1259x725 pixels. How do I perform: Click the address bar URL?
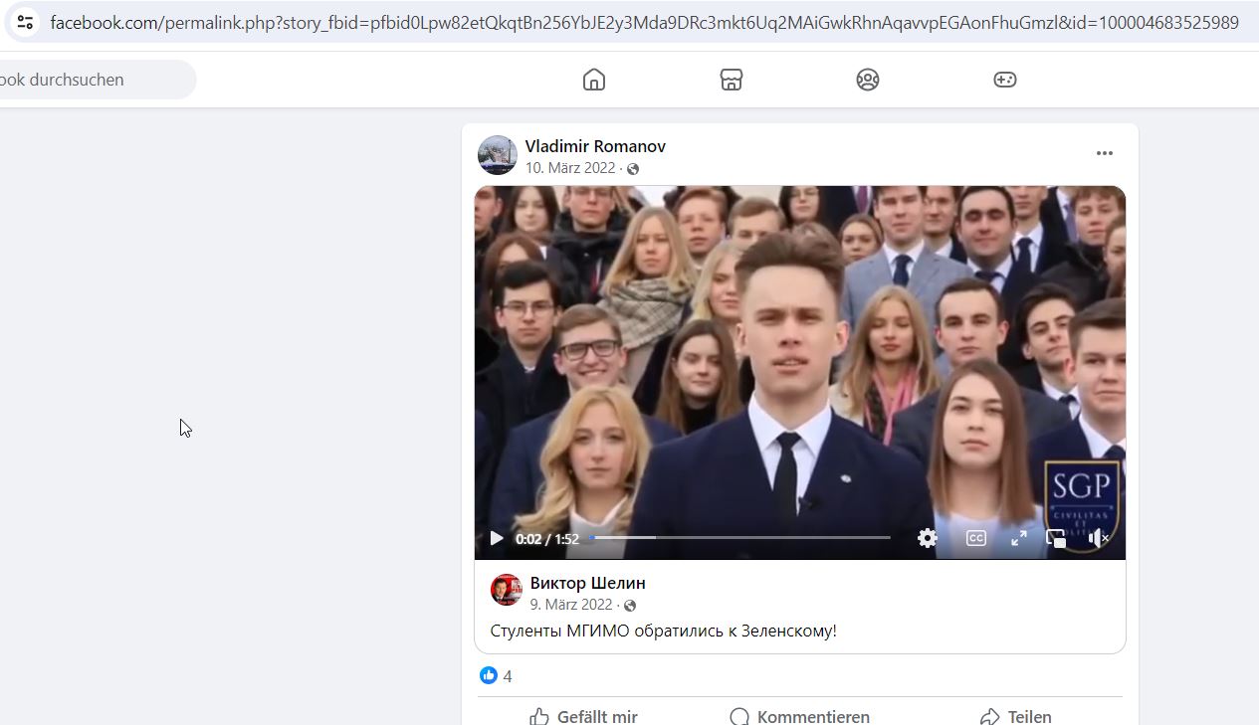pyautogui.click(x=645, y=22)
